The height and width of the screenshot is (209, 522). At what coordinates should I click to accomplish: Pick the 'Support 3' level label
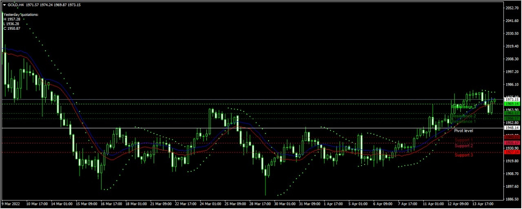pos(464,155)
